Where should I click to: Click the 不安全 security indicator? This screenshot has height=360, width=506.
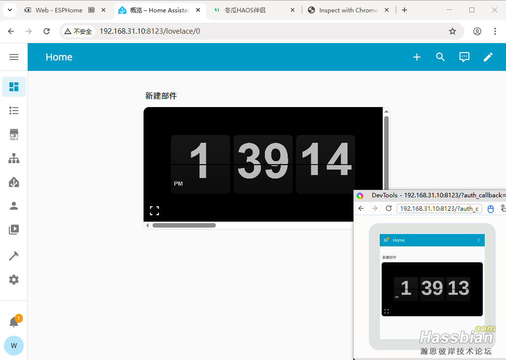click(78, 31)
